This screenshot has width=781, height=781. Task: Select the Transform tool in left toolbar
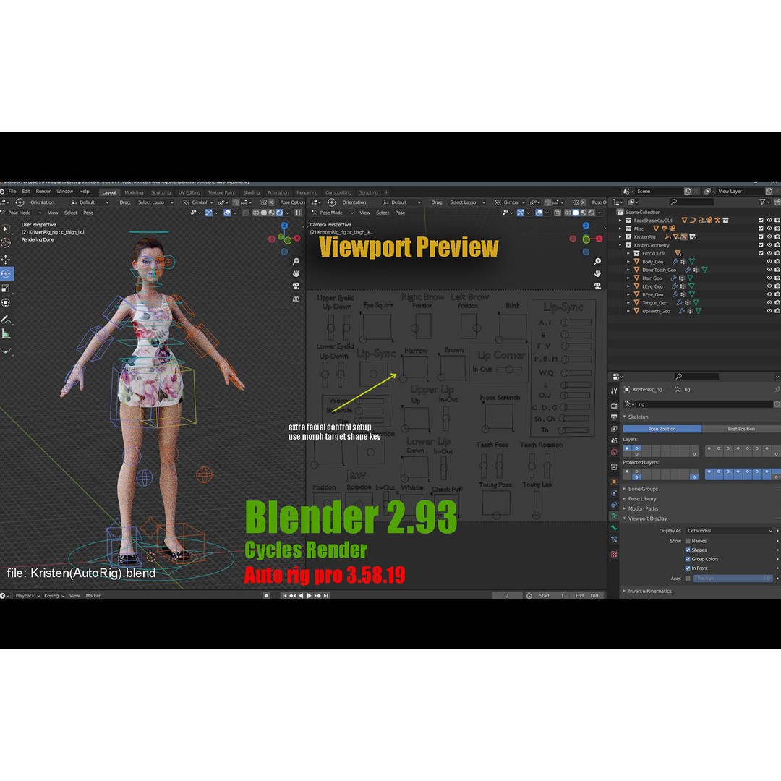(6, 302)
